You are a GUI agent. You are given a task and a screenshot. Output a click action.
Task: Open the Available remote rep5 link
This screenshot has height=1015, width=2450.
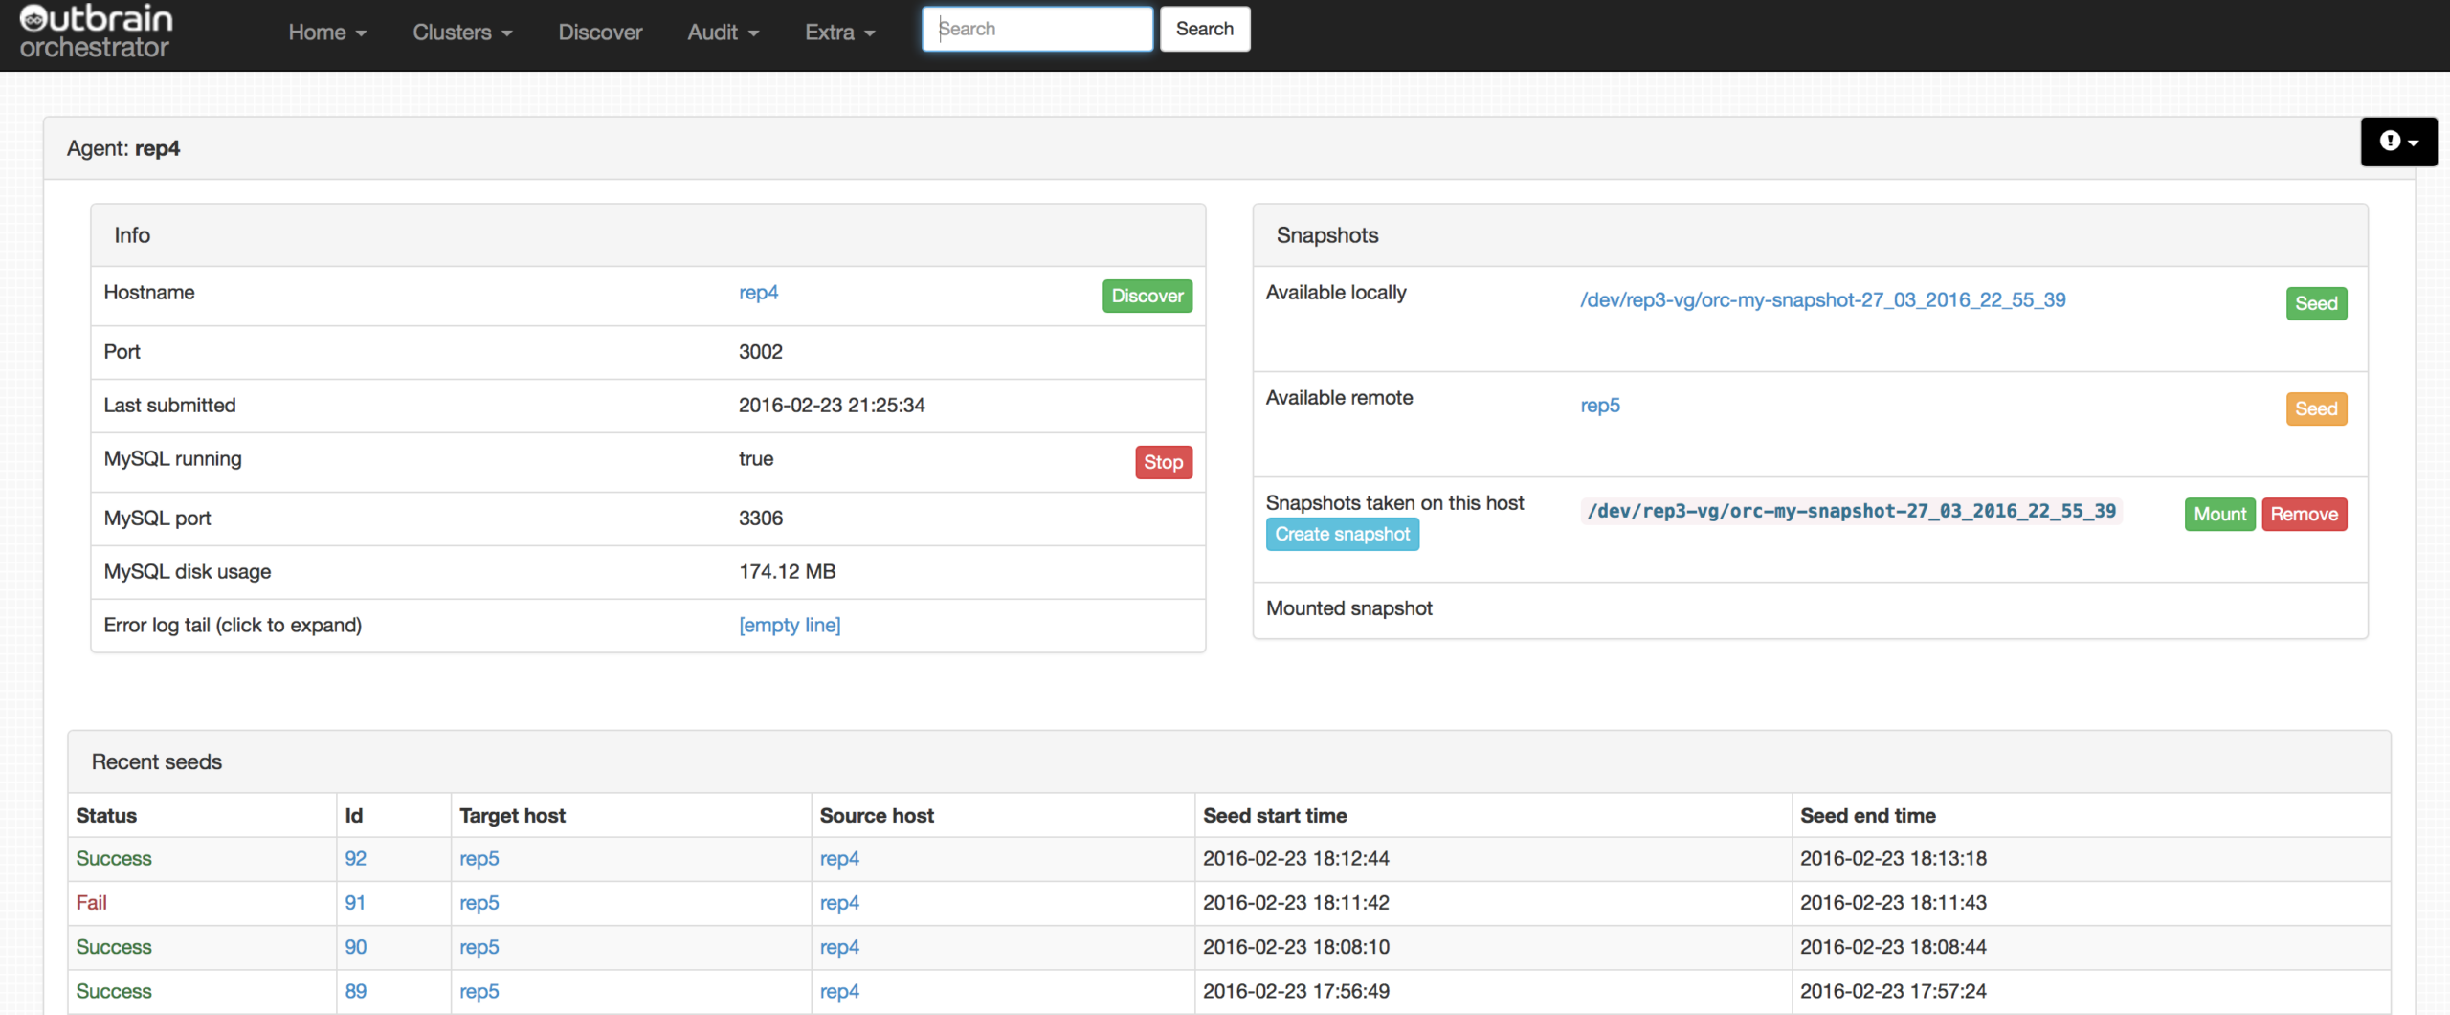[x=1599, y=405]
